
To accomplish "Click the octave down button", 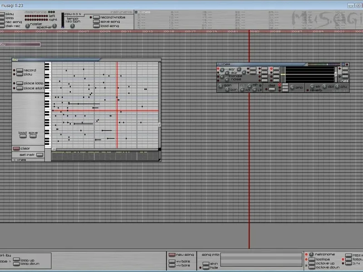I will coord(312,267).
